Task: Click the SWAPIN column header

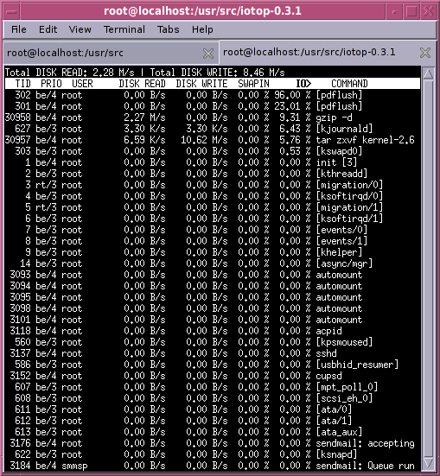Action: 254,84
